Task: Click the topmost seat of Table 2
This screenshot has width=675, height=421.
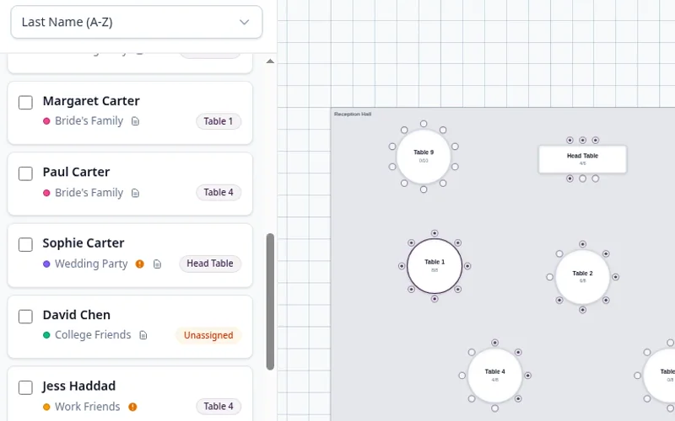Action: point(582,244)
